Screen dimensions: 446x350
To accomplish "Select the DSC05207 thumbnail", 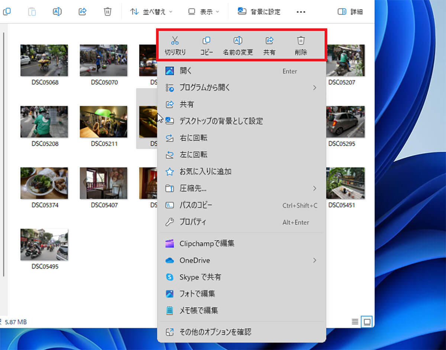I will coord(345,60).
